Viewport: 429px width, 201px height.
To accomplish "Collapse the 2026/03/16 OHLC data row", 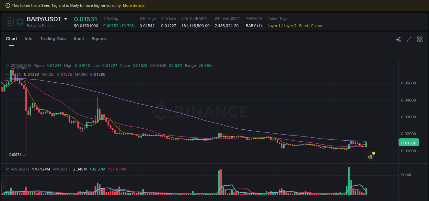I will (7, 65).
